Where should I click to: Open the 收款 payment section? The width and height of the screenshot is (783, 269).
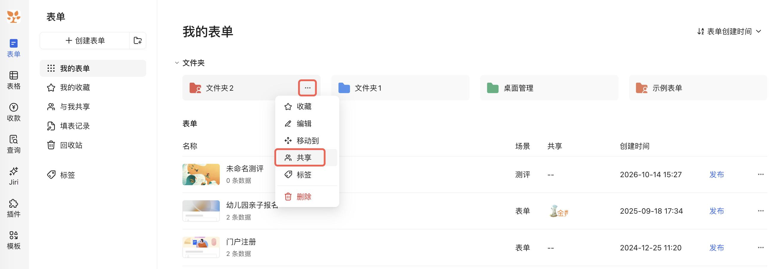13,112
